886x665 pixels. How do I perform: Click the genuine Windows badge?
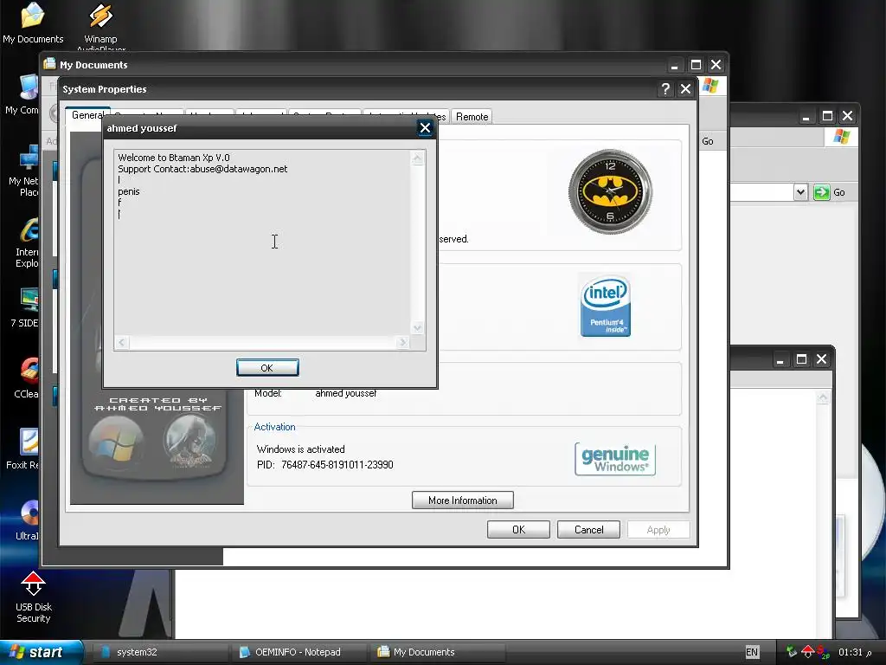coord(615,459)
